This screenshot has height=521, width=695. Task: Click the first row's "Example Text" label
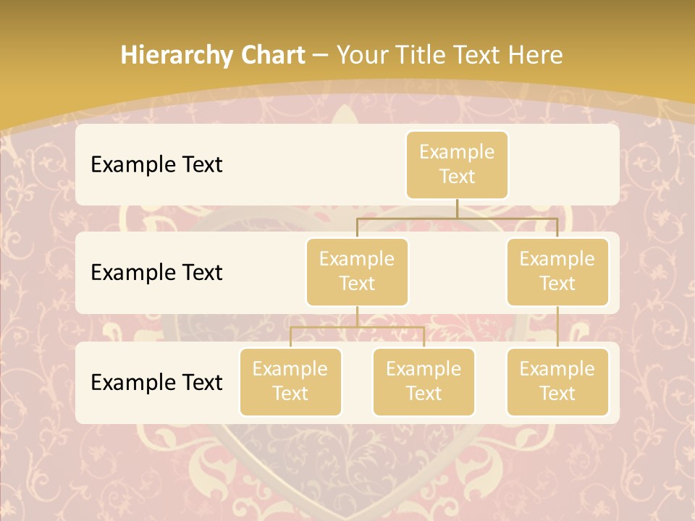click(156, 165)
